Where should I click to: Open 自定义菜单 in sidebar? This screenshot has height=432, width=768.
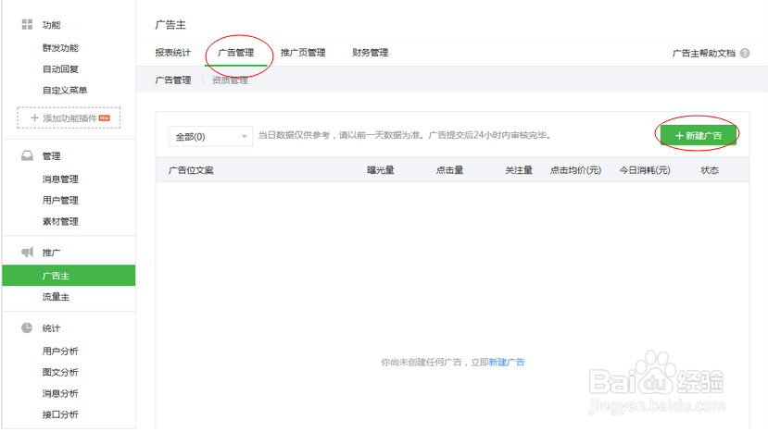click(x=65, y=90)
